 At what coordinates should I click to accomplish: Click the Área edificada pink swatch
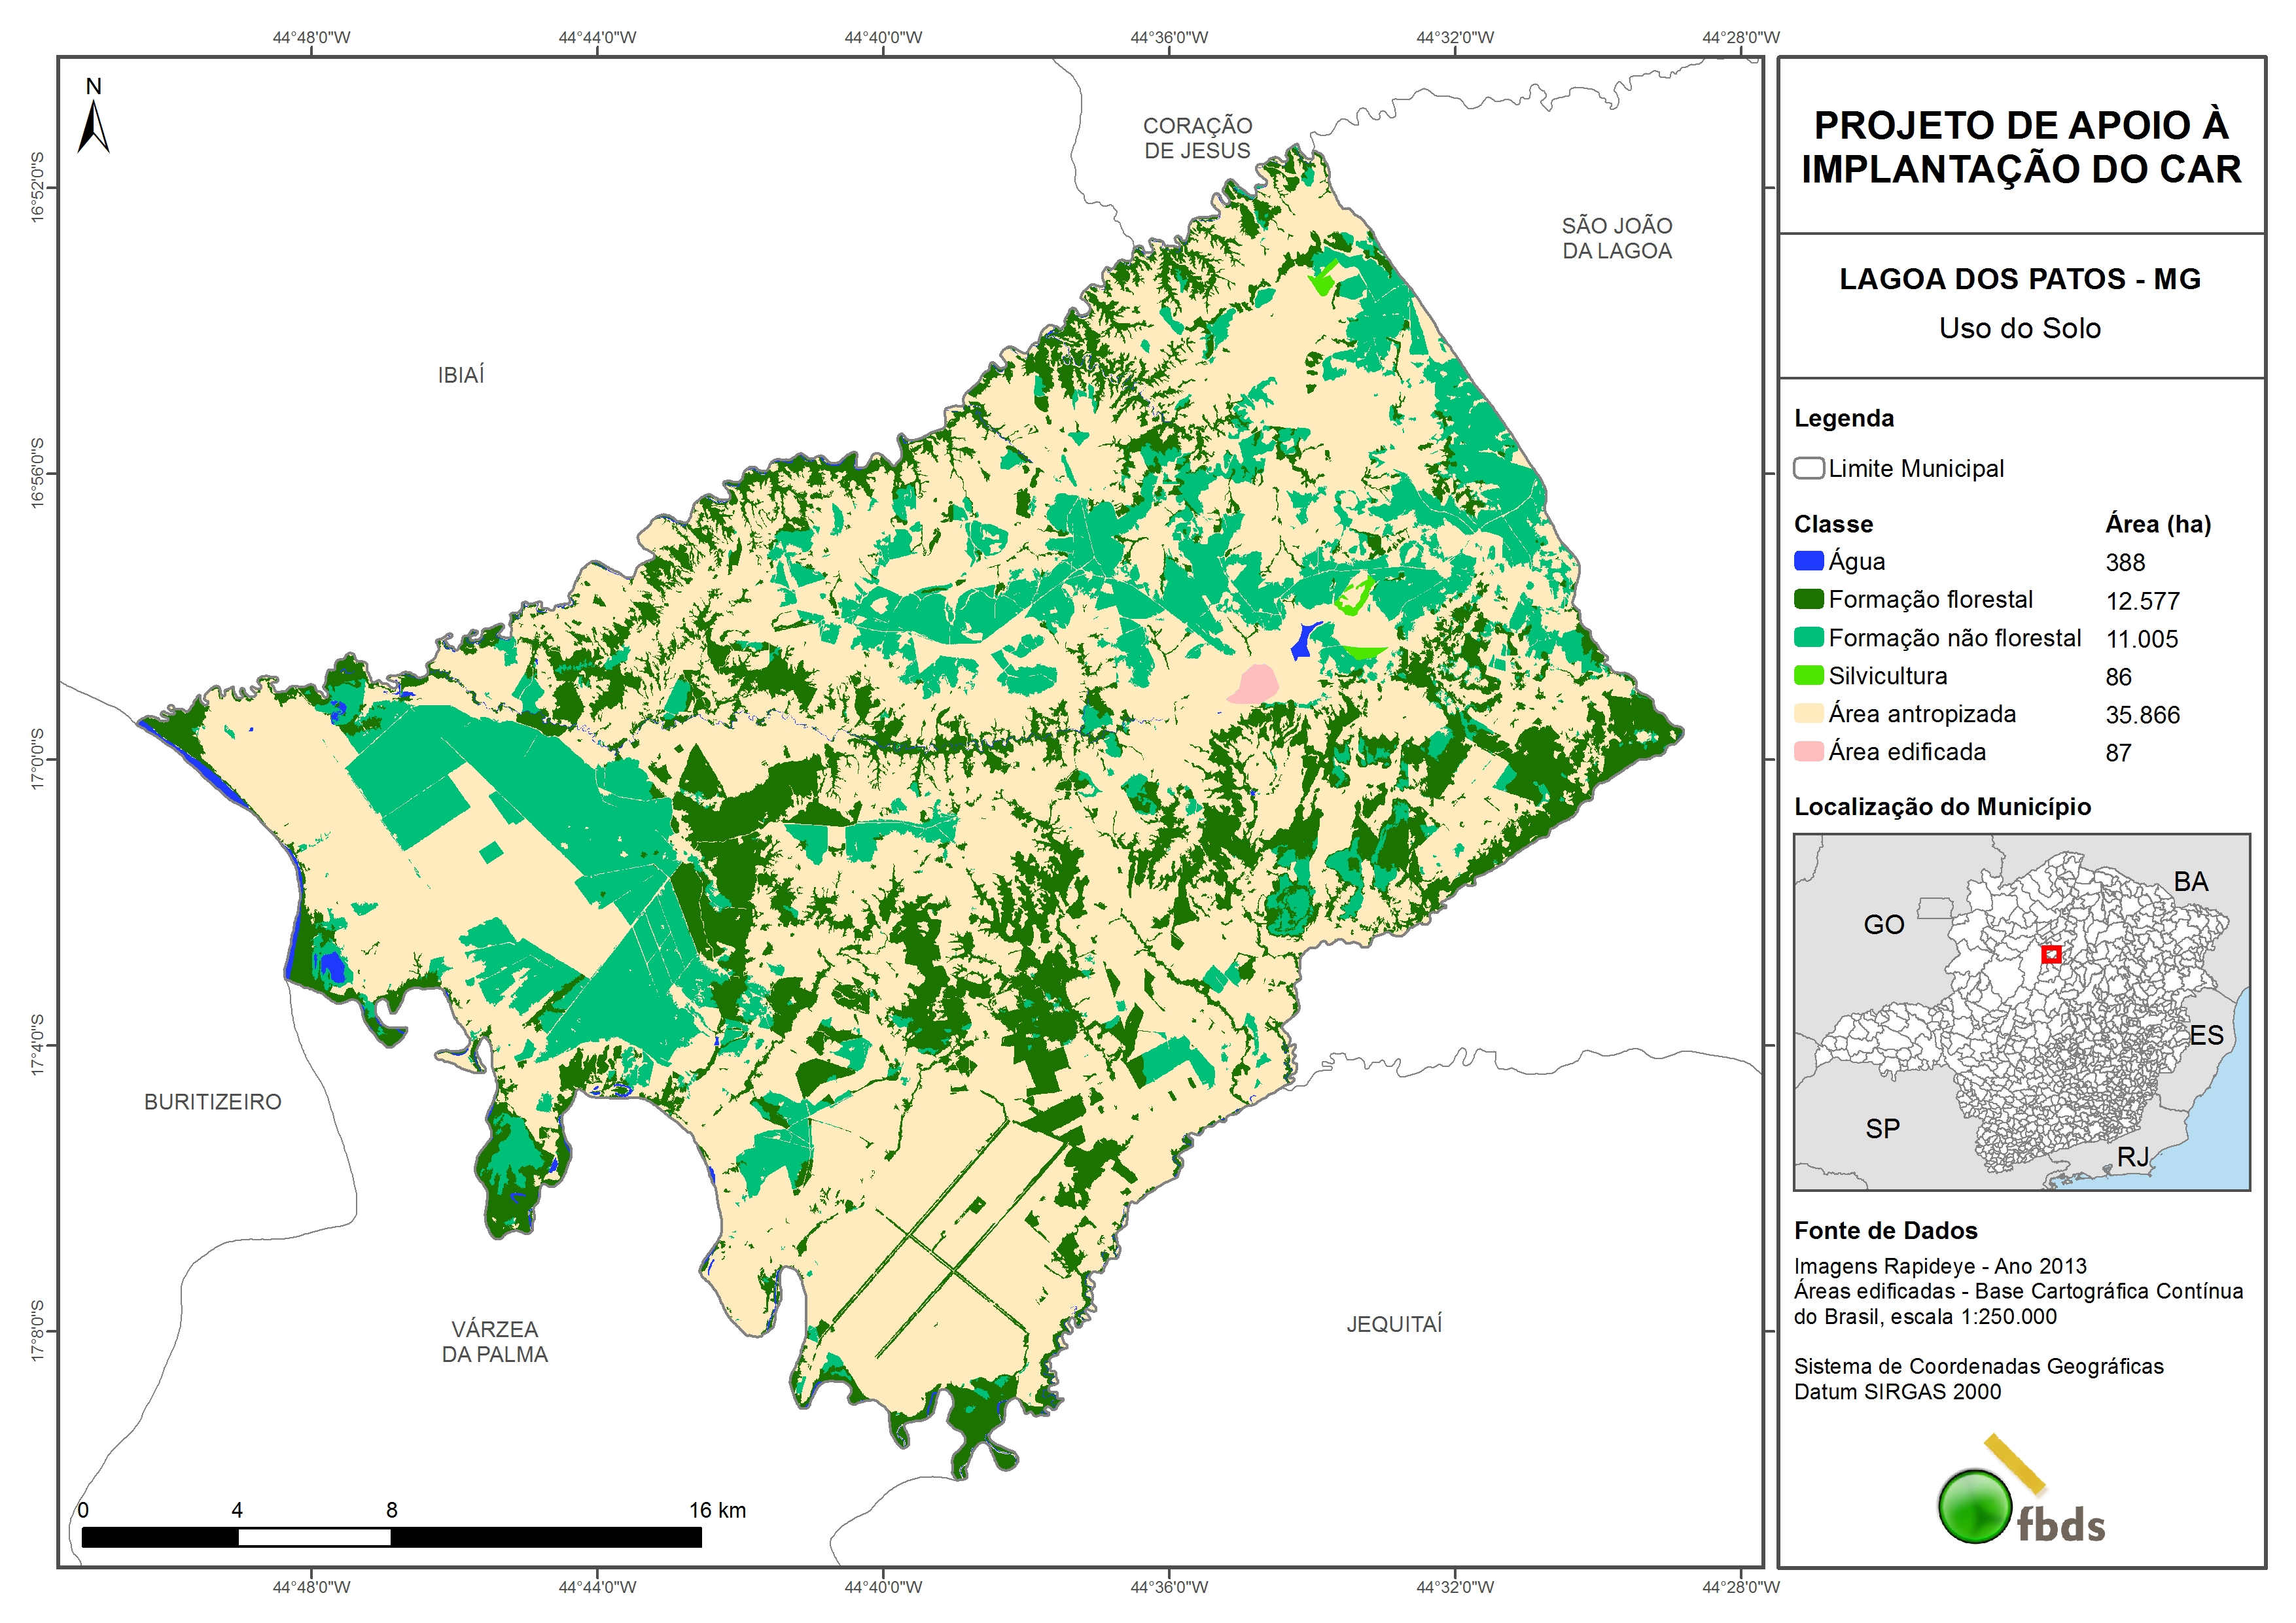point(1808,751)
